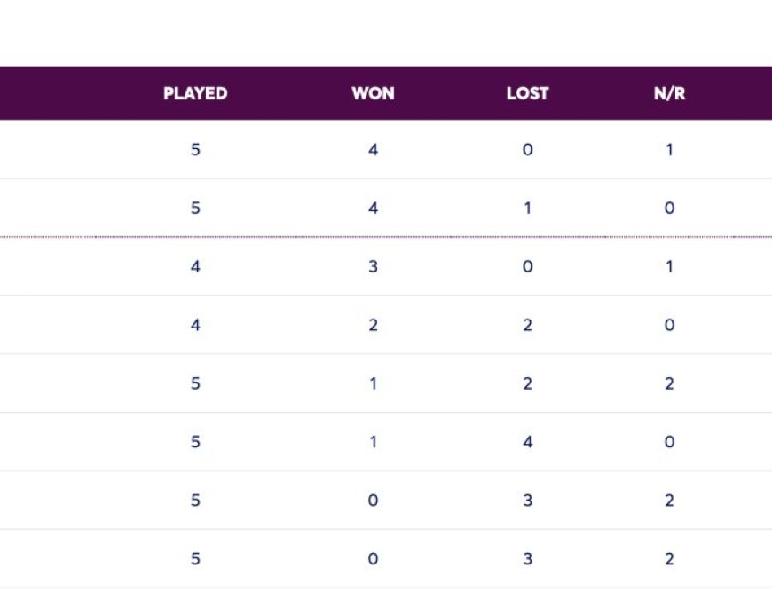Screen dimensions: 772x592
Task: Click the WON value in the third row
Action: point(373,267)
